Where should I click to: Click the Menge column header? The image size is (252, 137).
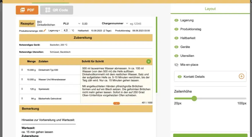pyautogui.click(x=31, y=61)
